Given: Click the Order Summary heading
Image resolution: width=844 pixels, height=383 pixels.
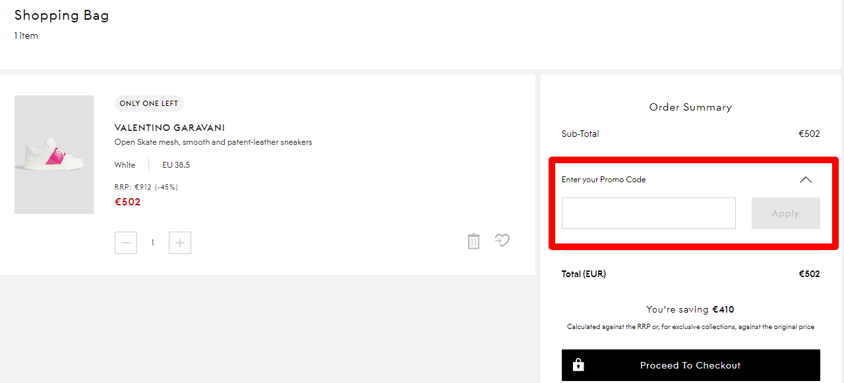Looking at the screenshot, I should 690,107.
